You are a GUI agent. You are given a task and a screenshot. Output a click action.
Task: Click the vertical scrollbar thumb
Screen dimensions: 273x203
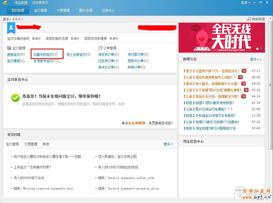coord(270,85)
